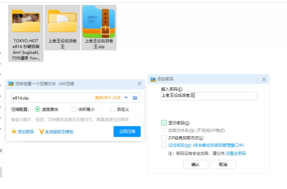Image resolution: width=287 pixels, height=189 pixels.
Task: Close the 360压缩 create archive dialog
Action: (x=140, y=84)
